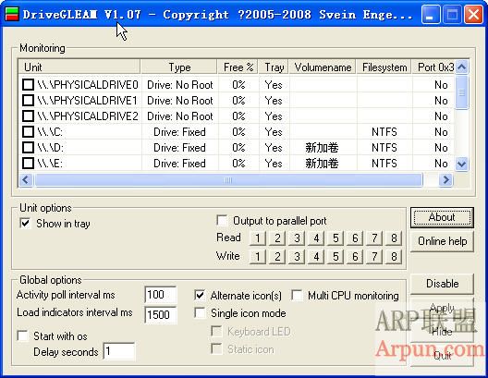Select Write pin 4 button

316,257
